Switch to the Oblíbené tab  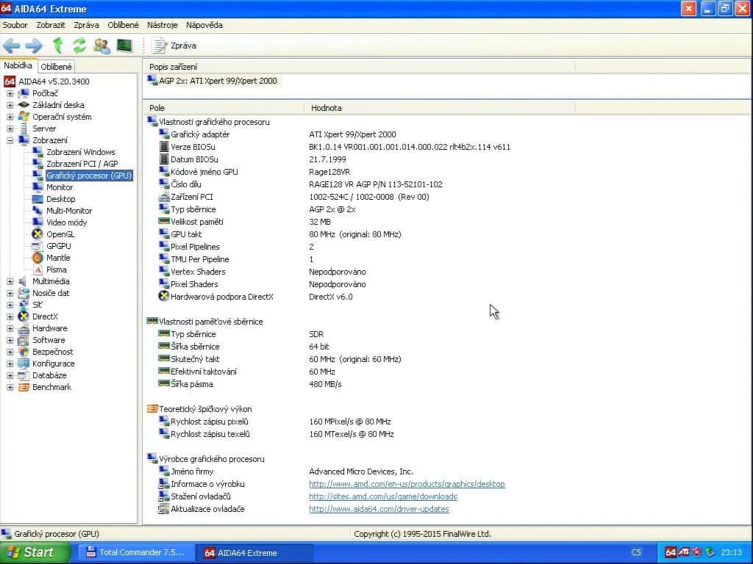click(x=56, y=67)
